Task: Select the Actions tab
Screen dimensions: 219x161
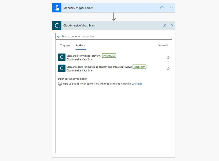Action: tap(81, 45)
